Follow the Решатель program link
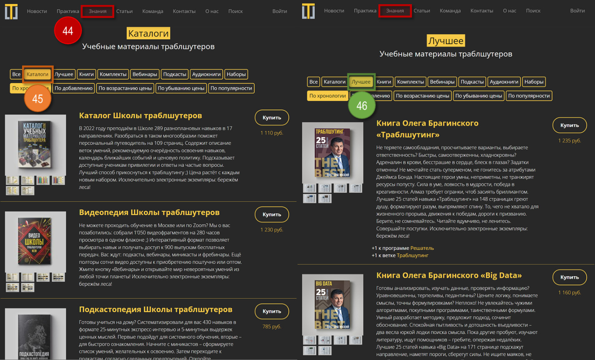The height and width of the screenshot is (360, 595). pos(422,248)
